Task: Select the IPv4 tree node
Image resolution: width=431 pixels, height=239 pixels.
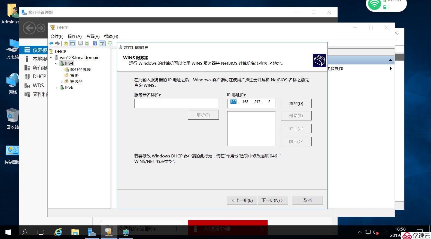Action: coord(69,63)
